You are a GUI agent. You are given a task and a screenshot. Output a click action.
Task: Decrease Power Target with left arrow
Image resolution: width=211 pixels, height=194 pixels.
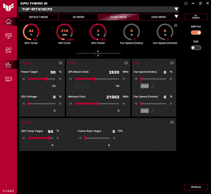click(23, 79)
